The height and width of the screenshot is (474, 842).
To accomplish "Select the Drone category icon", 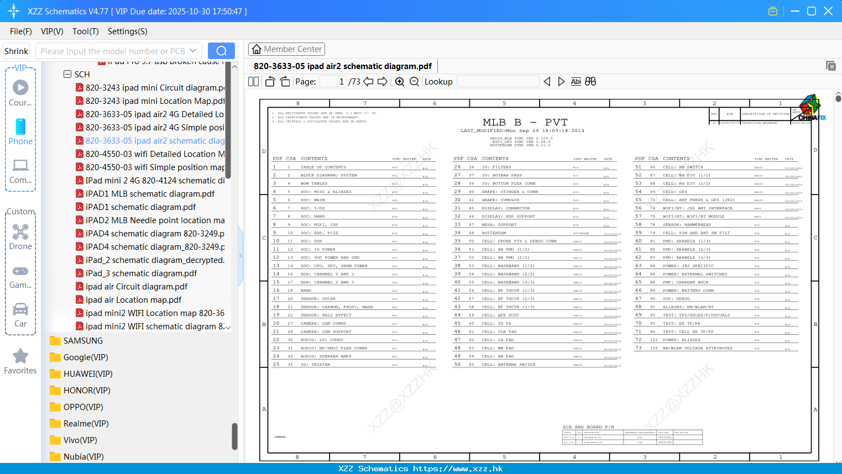I will pyautogui.click(x=20, y=236).
